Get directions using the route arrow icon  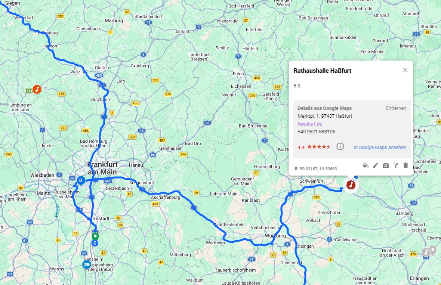point(396,165)
